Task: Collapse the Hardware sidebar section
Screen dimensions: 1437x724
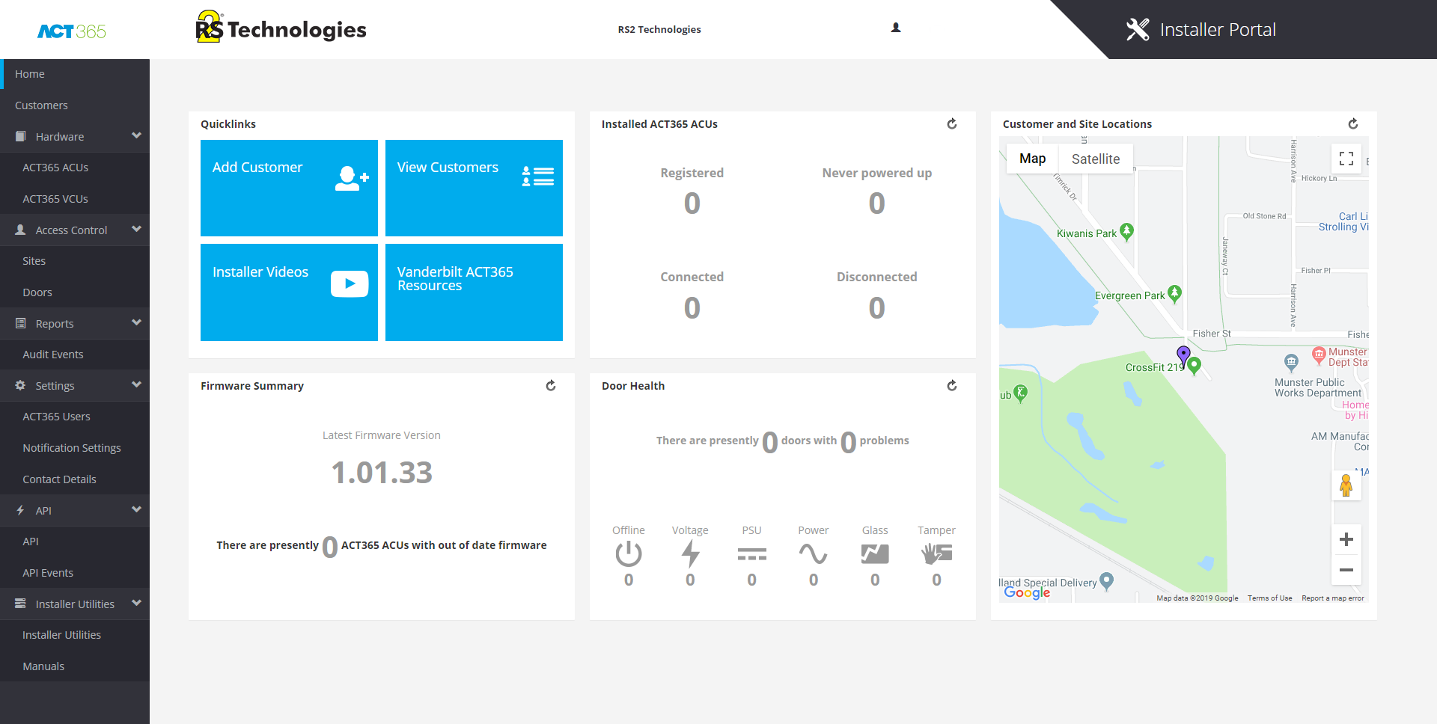Action: click(x=136, y=136)
